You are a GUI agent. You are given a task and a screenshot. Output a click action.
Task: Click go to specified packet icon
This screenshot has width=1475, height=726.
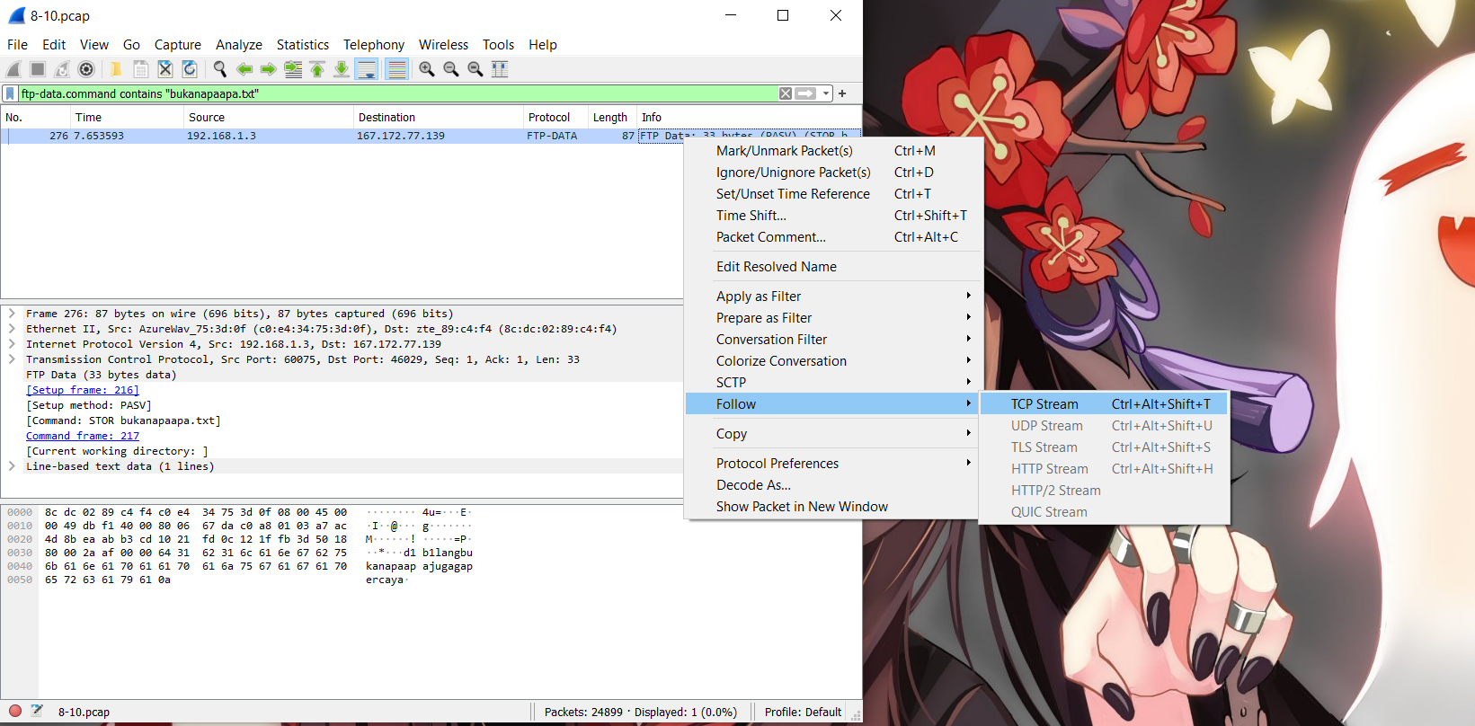click(293, 69)
